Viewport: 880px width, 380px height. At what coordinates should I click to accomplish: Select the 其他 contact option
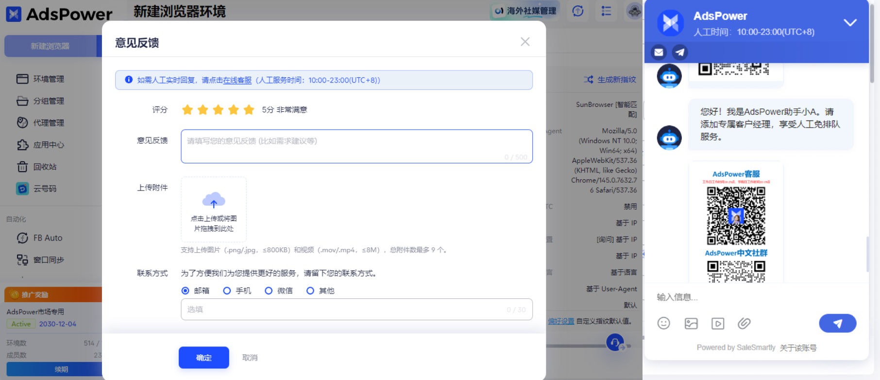click(321, 291)
